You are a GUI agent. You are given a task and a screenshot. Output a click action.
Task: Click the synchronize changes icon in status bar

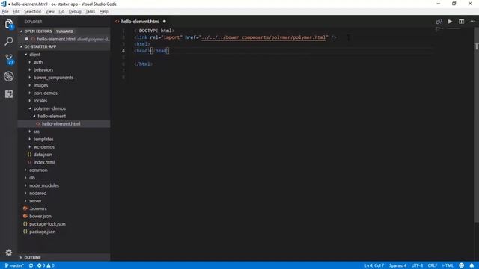tap(31, 265)
